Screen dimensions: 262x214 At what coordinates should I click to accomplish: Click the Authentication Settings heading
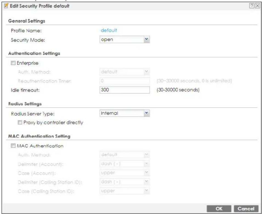pyautogui.click(x=34, y=53)
